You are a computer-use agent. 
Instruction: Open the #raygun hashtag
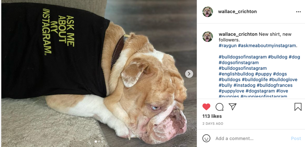(x=228, y=45)
